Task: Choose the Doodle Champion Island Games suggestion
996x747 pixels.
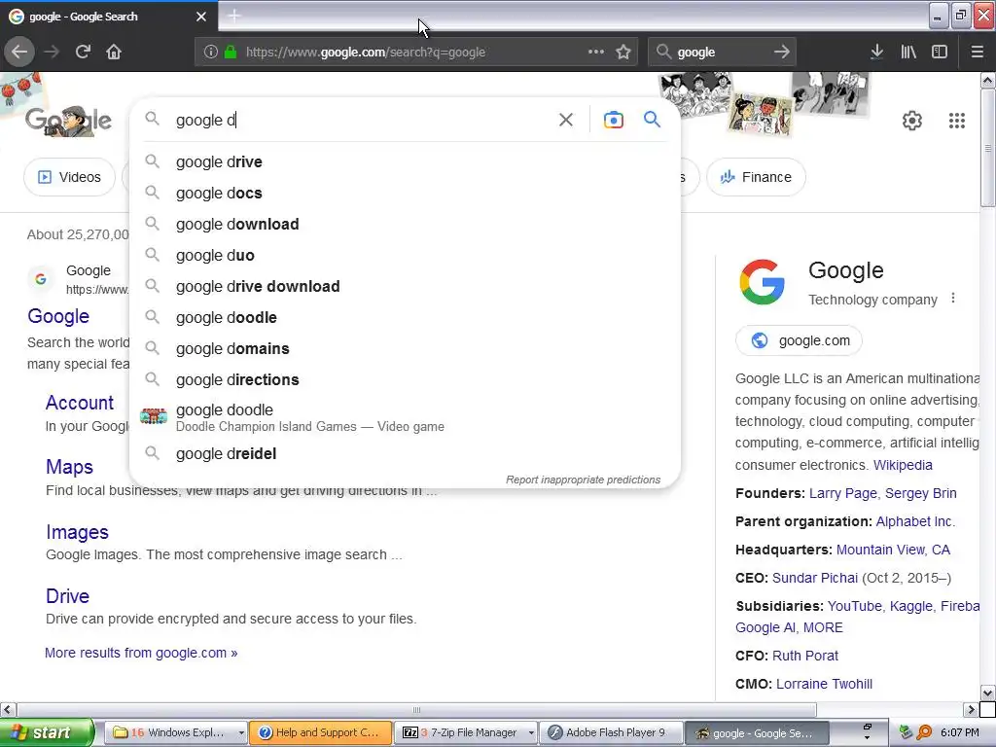Action: [x=405, y=416]
